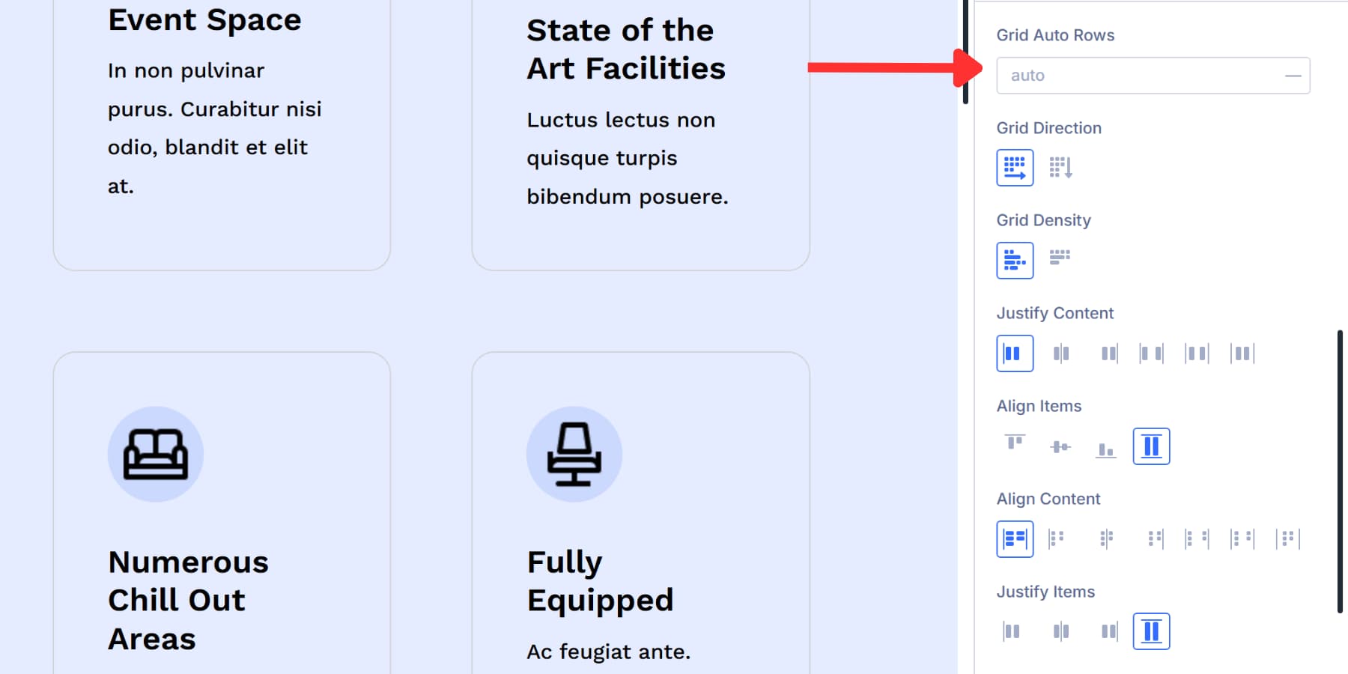This screenshot has width=1348, height=674.
Task: Switch Justify Content to end alignment
Action: tap(1108, 353)
